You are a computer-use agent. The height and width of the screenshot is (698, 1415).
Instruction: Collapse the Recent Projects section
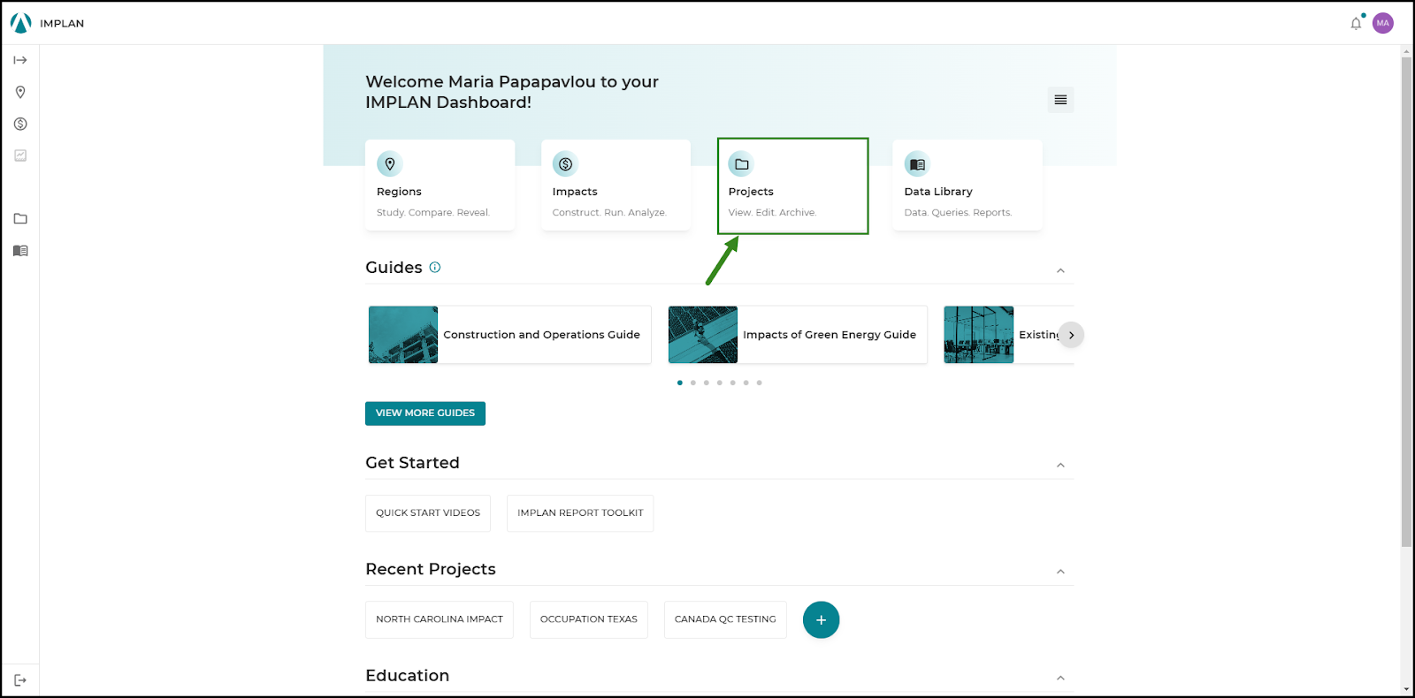[1060, 572]
